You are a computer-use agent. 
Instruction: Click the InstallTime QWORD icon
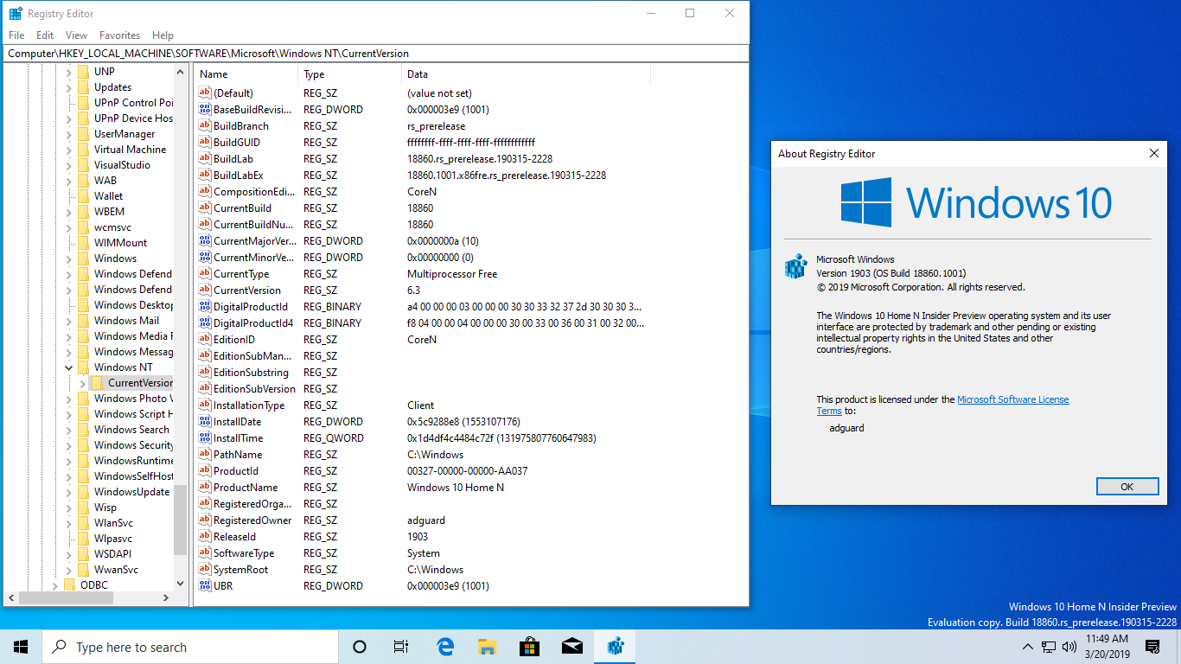205,437
